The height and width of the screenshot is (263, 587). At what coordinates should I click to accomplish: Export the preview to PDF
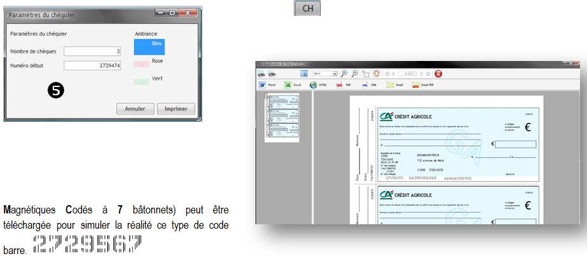[x=343, y=85]
